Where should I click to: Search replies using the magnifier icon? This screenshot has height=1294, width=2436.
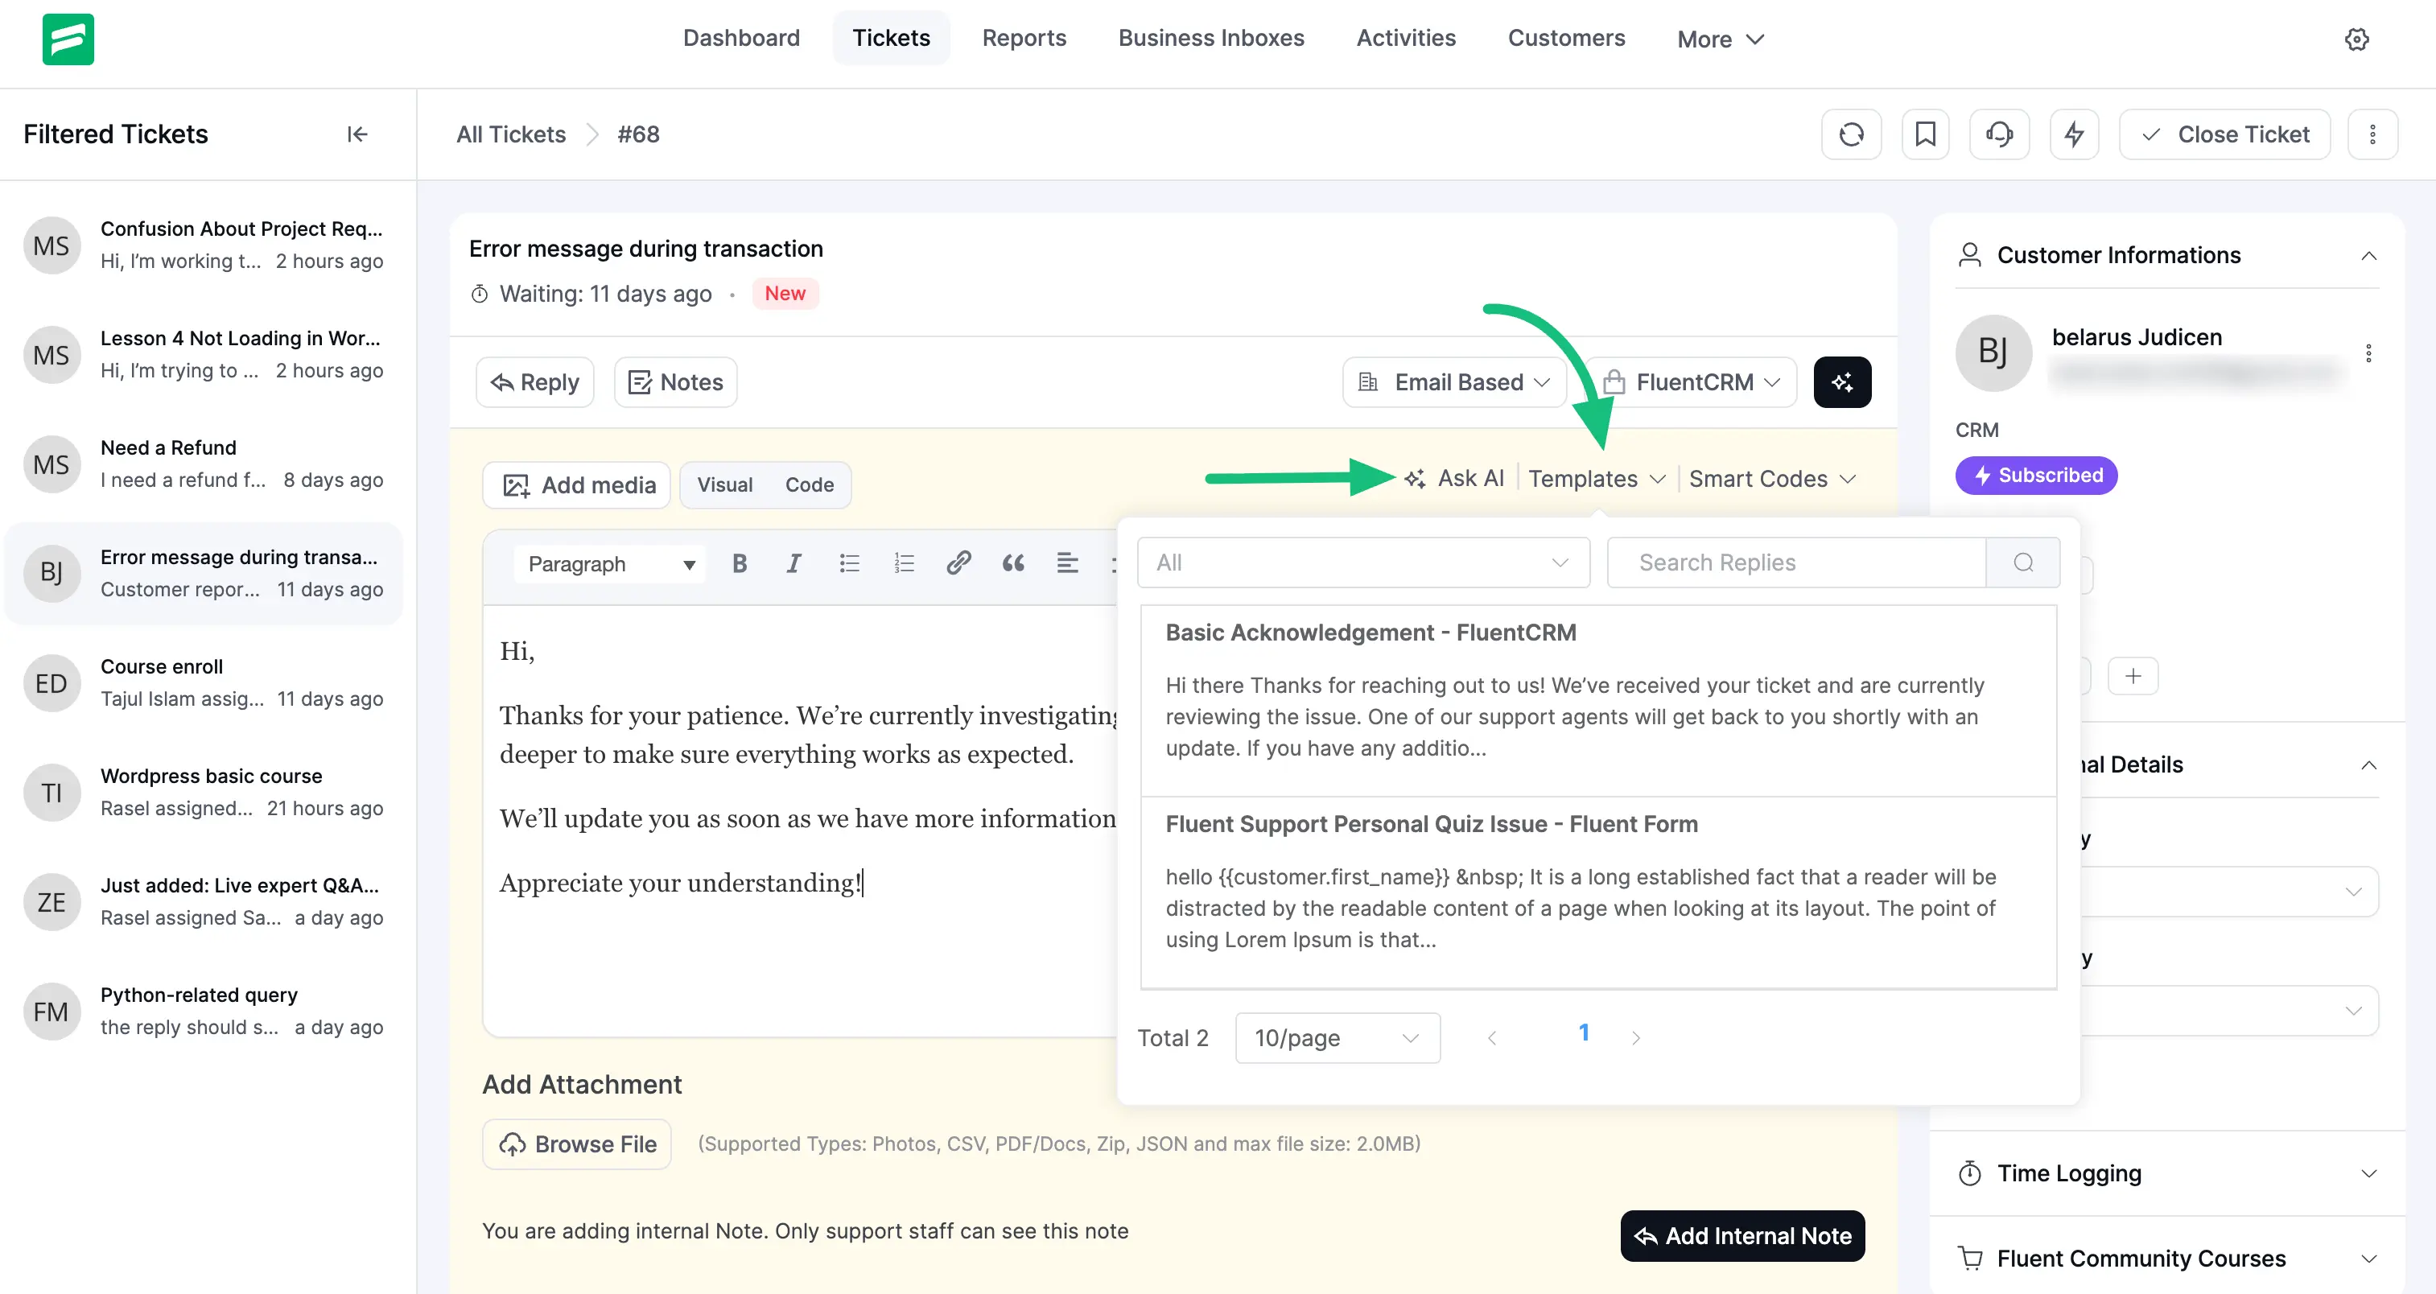(2024, 562)
